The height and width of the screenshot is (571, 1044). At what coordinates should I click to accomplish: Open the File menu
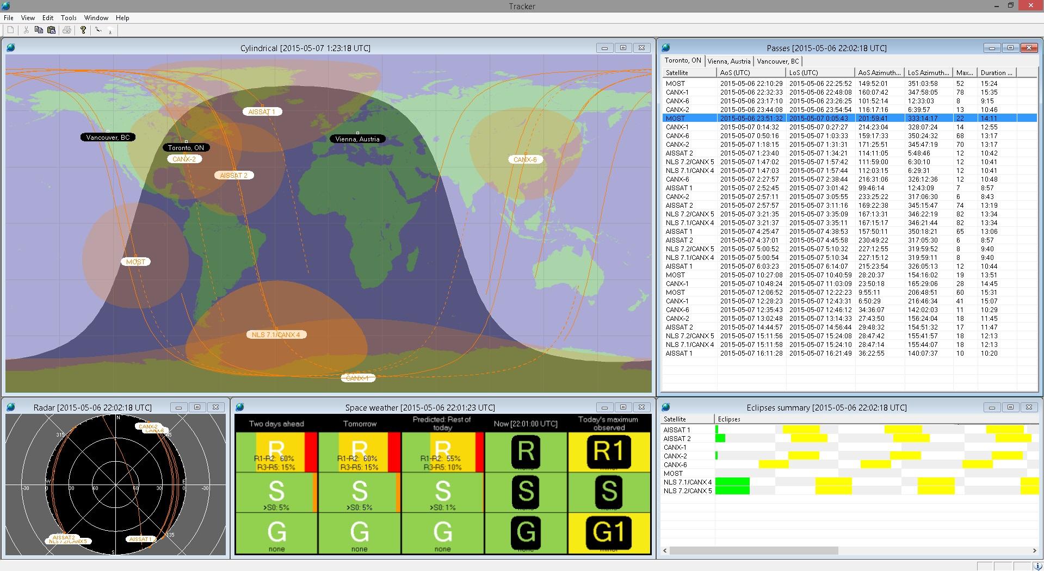click(x=9, y=18)
